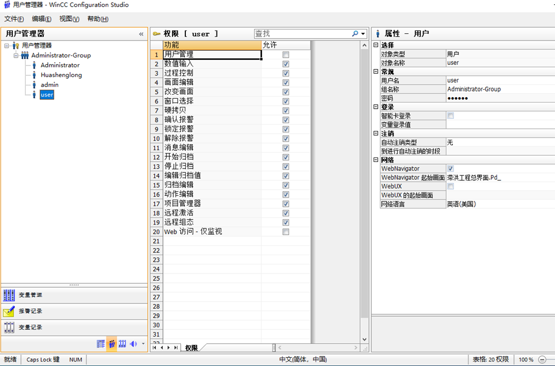Uncheck the 数值输入 permission
This screenshot has width=555, height=366.
pyautogui.click(x=286, y=64)
